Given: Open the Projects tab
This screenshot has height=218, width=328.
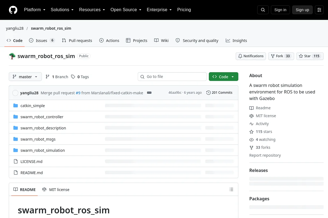Looking at the screenshot, I should click(137, 41).
